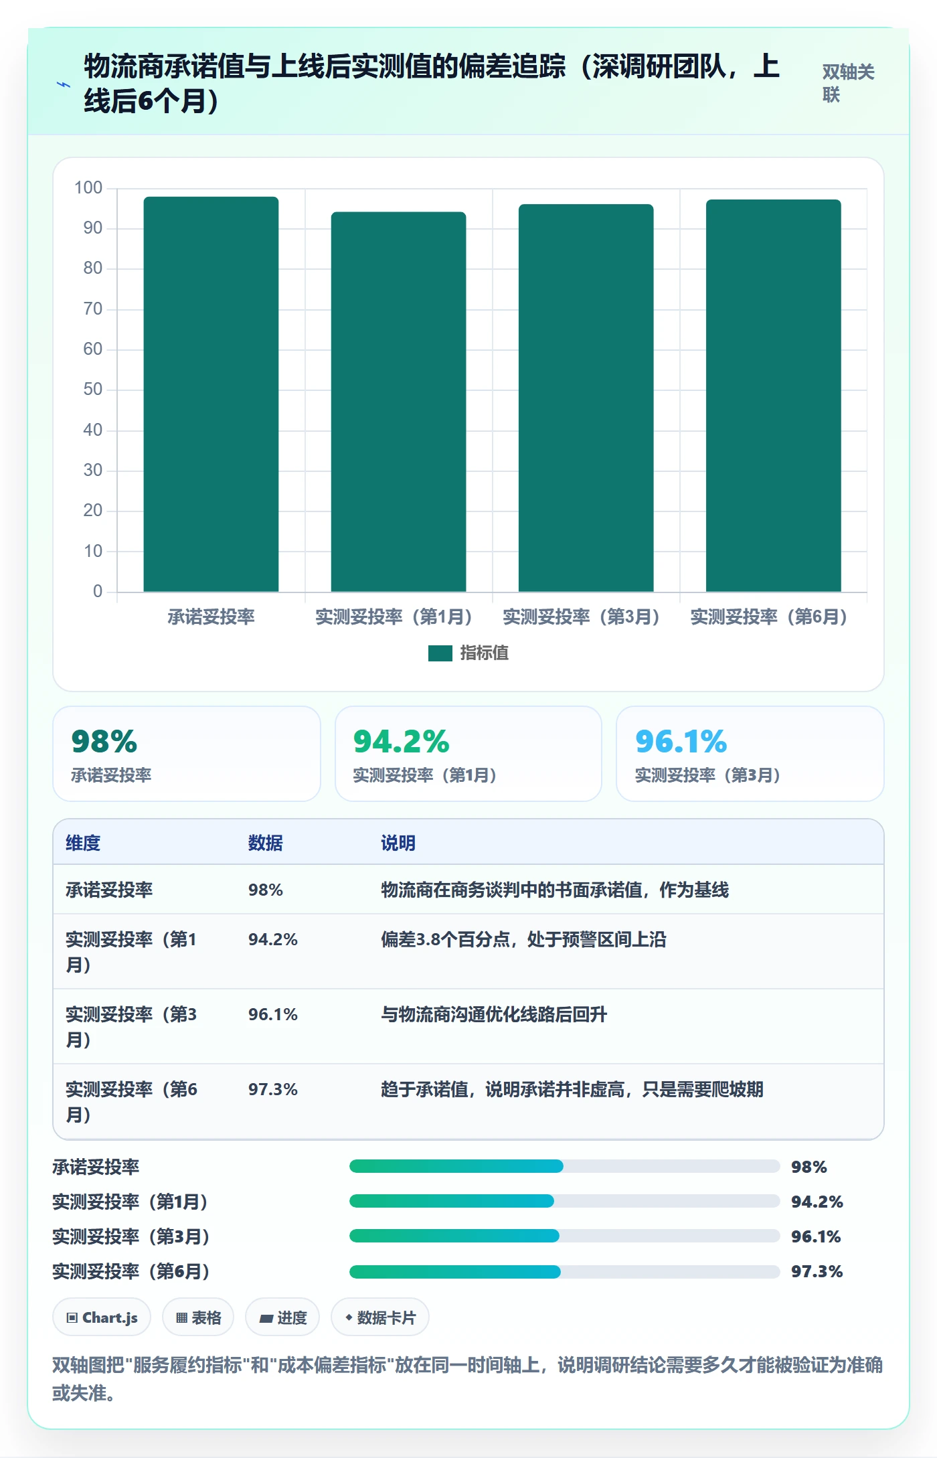This screenshot has width=937, height=1458.
Task: Select the 实测妥投率（第6月）chart bar
Action: pos(773,396)
